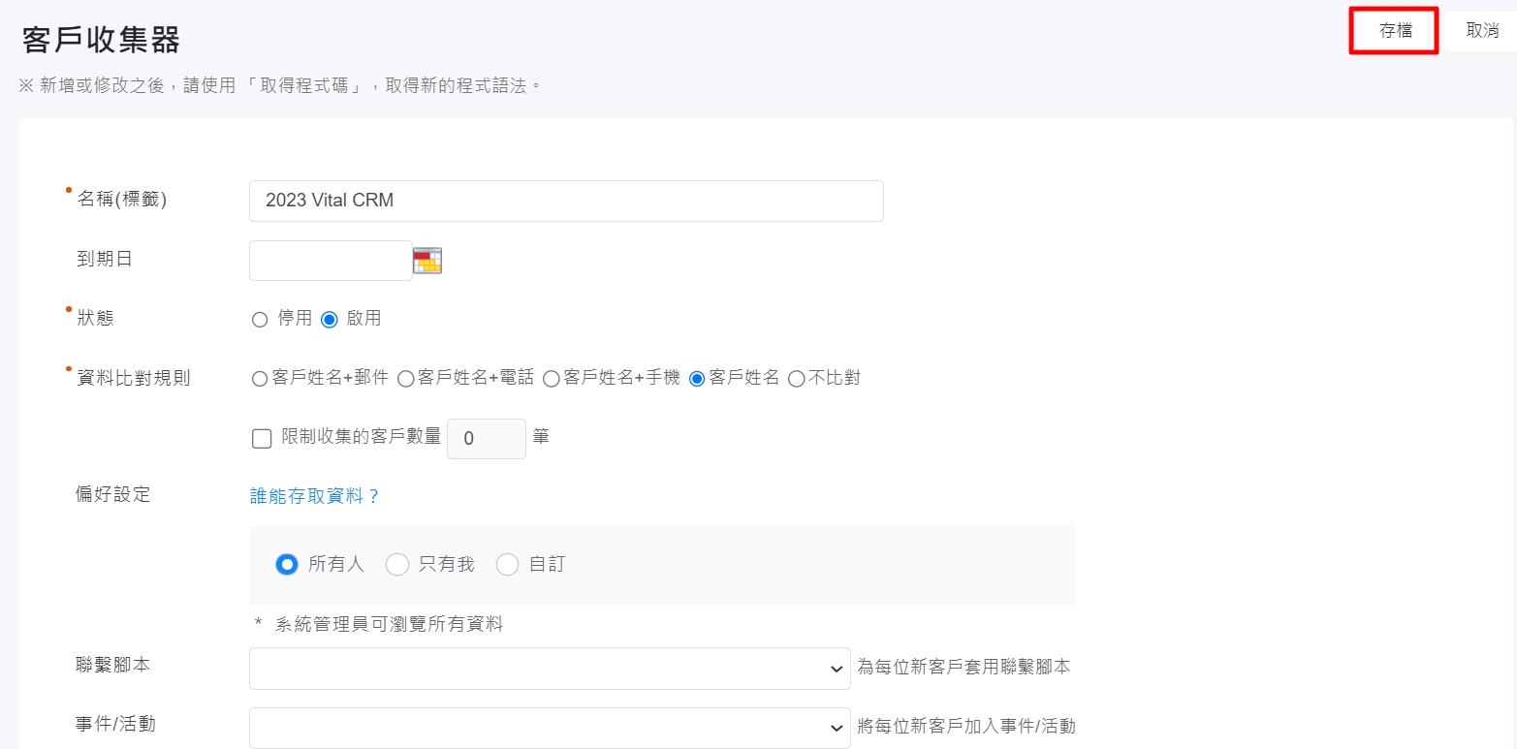This screenshot has width=1517, height=749.
Task: Open the 誰能存取資料？ link
Action: pyautogui.click(x=315, y=496)
